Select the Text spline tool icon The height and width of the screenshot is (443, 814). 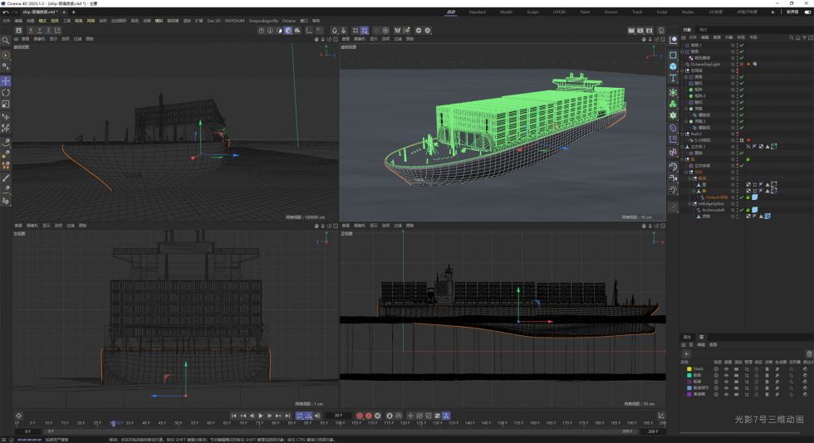coord(673,78)
